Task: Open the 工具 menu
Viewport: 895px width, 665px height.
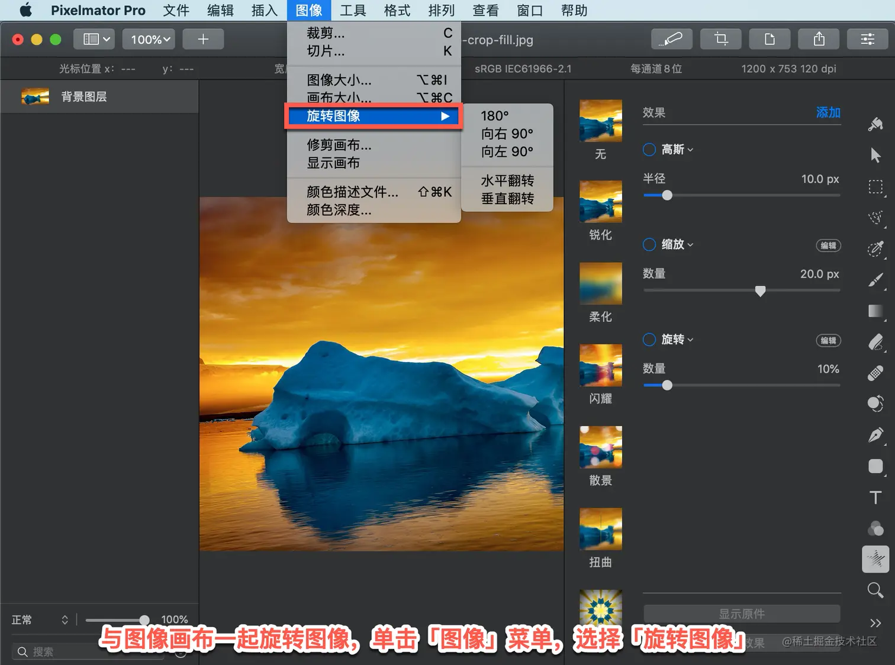Action: tap(353, 11)
